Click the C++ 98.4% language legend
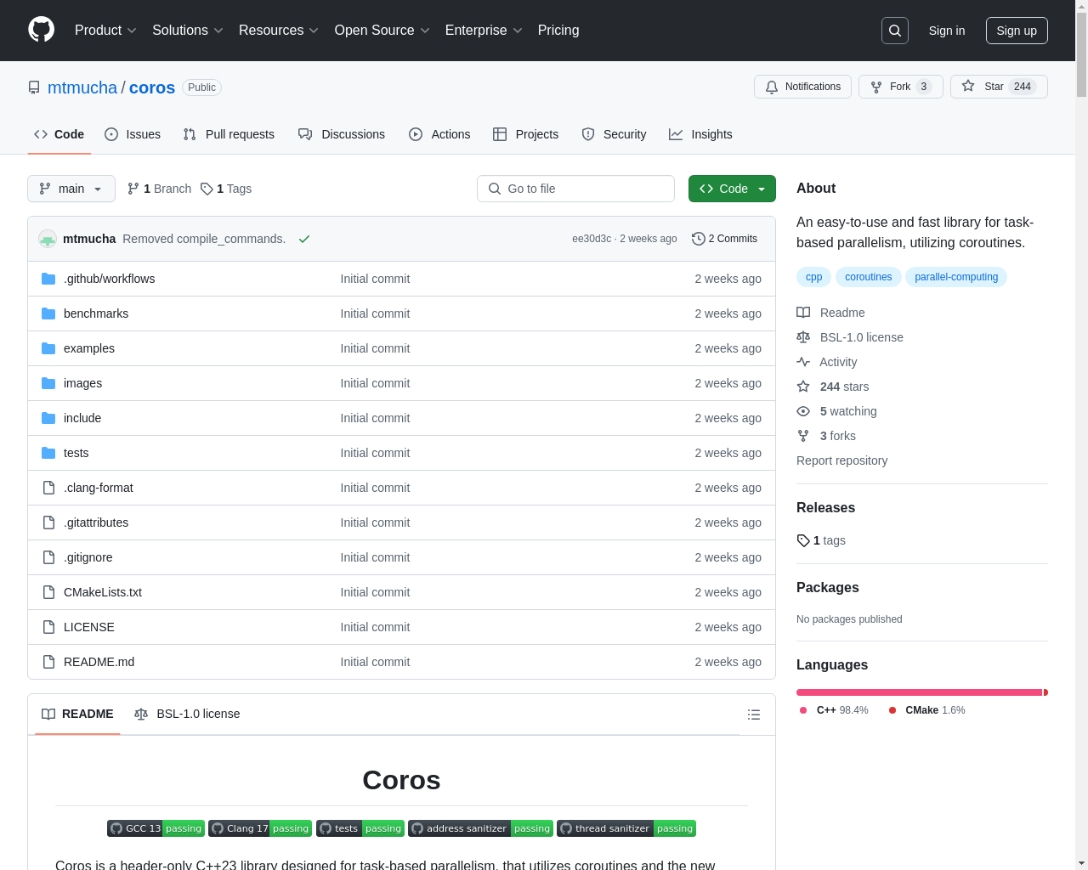 tap(834, 710)
